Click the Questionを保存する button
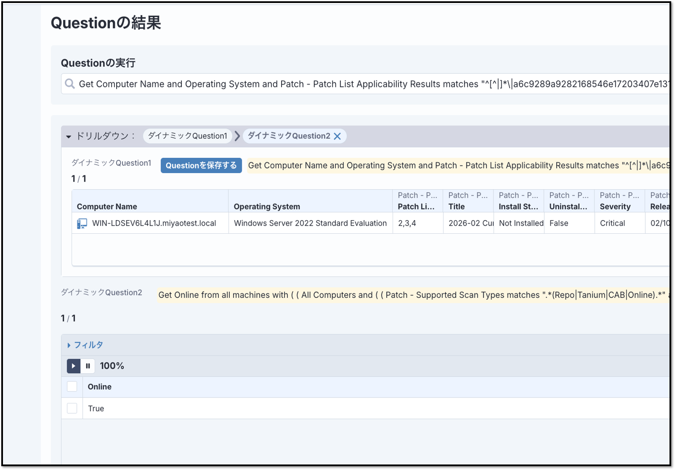Screen dimensions: 675x470 (201, 165)
